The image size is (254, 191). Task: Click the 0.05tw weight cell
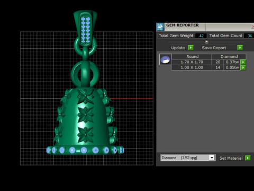click(232, 67)
